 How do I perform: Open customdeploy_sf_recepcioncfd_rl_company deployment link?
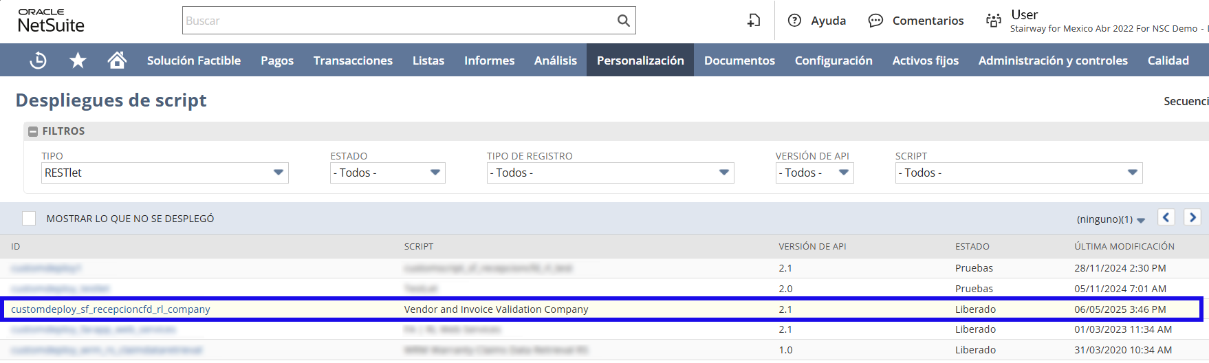[111, 309]
